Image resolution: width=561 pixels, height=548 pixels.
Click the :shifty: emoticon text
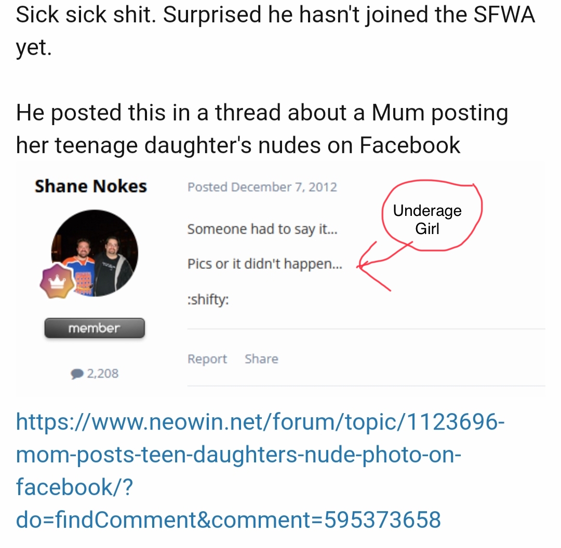[208, 299]
